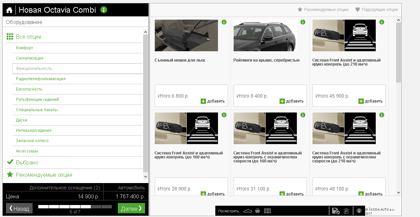
Task: Open the roof rails car thumbnail
Action: [265, 35]
